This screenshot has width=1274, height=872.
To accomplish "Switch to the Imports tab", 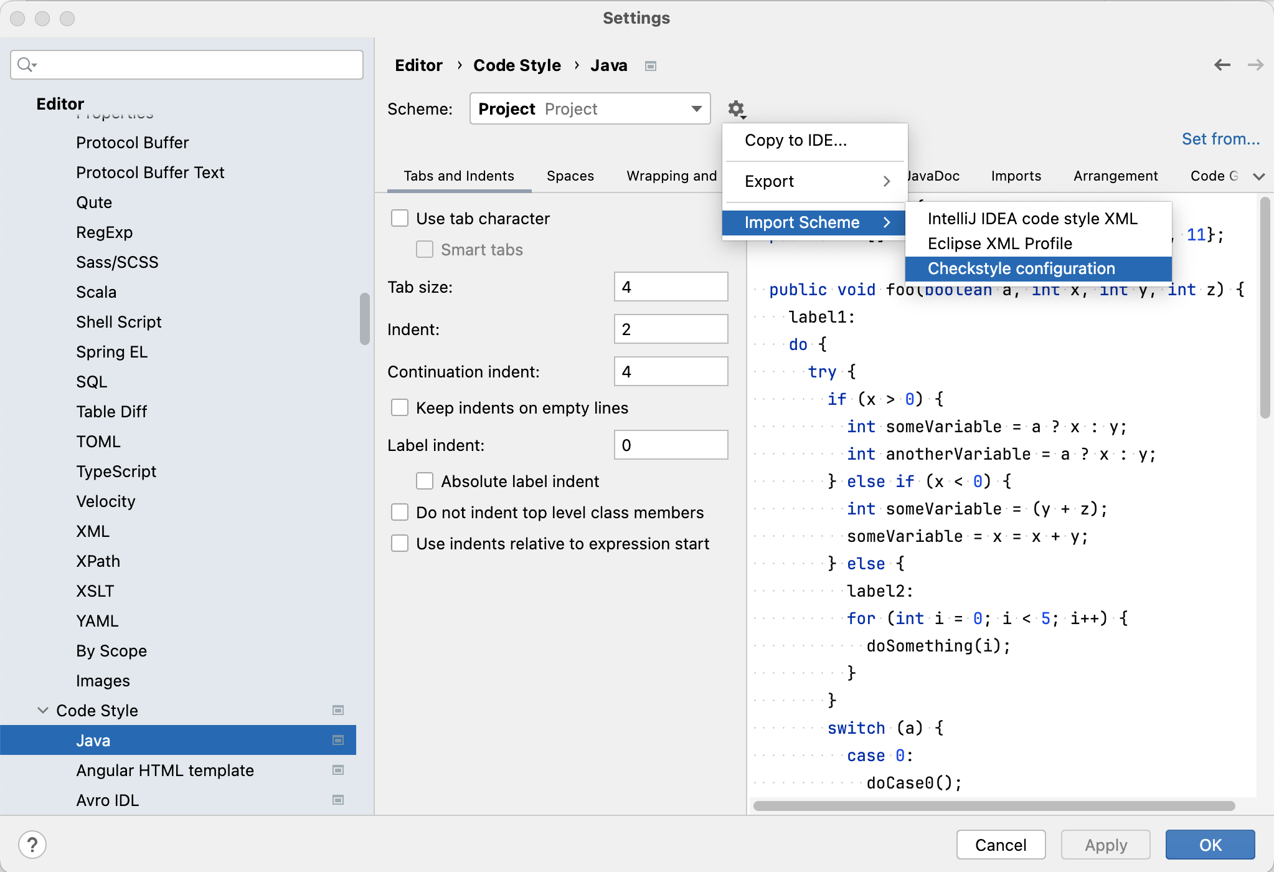I will 1016,176.
